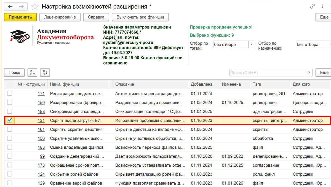The height and width of the screenshot is (187, 331).
Task: Click date 01.09.2022 in Изменена column
Action: (x=232, y=156)
